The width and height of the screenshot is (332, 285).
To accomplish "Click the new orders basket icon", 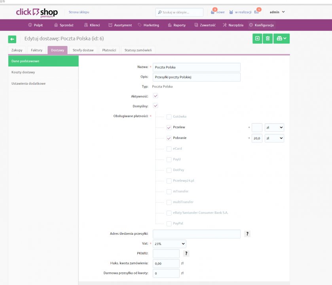I will (x=212, y=12).
